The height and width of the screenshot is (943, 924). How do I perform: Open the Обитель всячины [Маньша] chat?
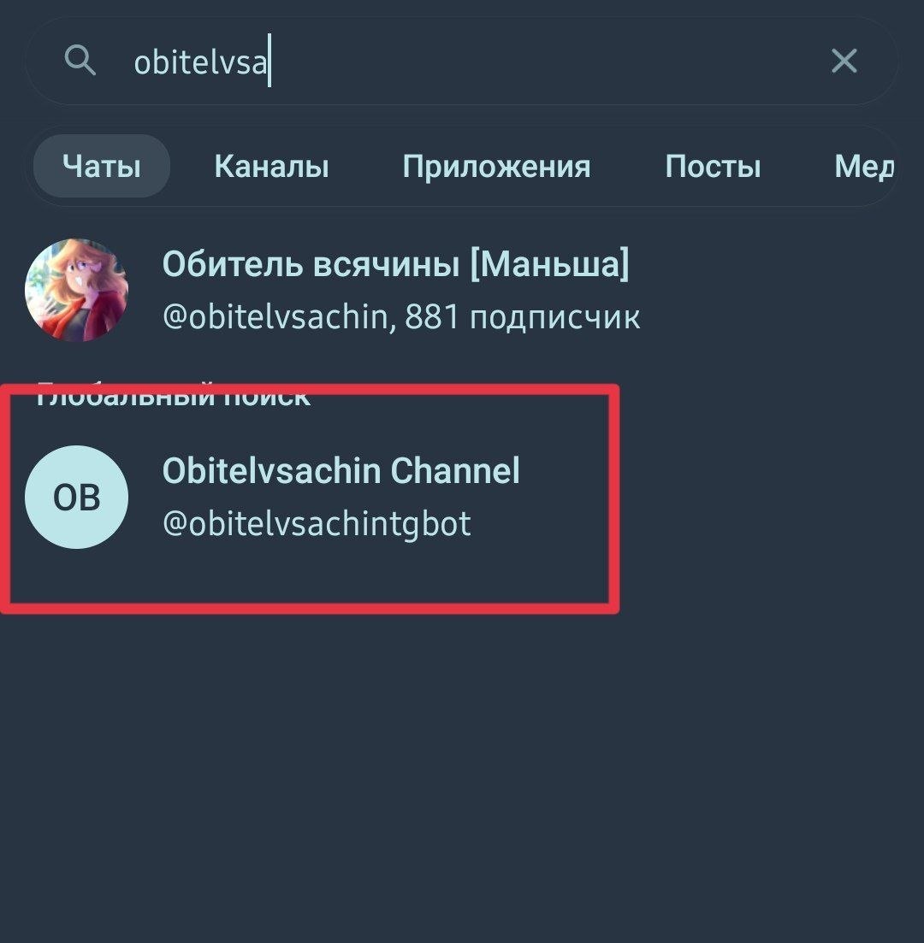[462, 290]
